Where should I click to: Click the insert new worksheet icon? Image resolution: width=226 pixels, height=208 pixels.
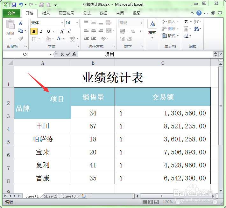(84, 196)
